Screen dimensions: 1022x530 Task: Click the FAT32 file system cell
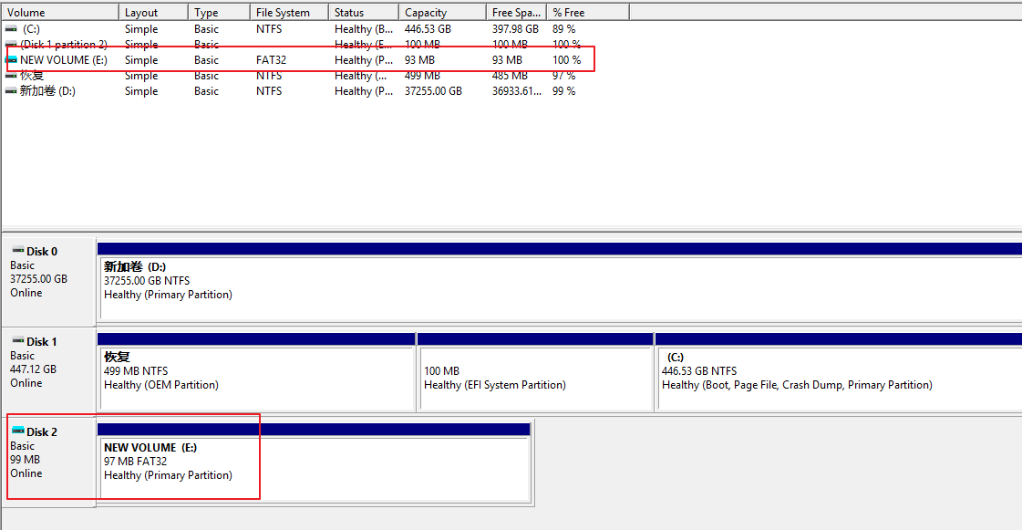click(271, 60)
